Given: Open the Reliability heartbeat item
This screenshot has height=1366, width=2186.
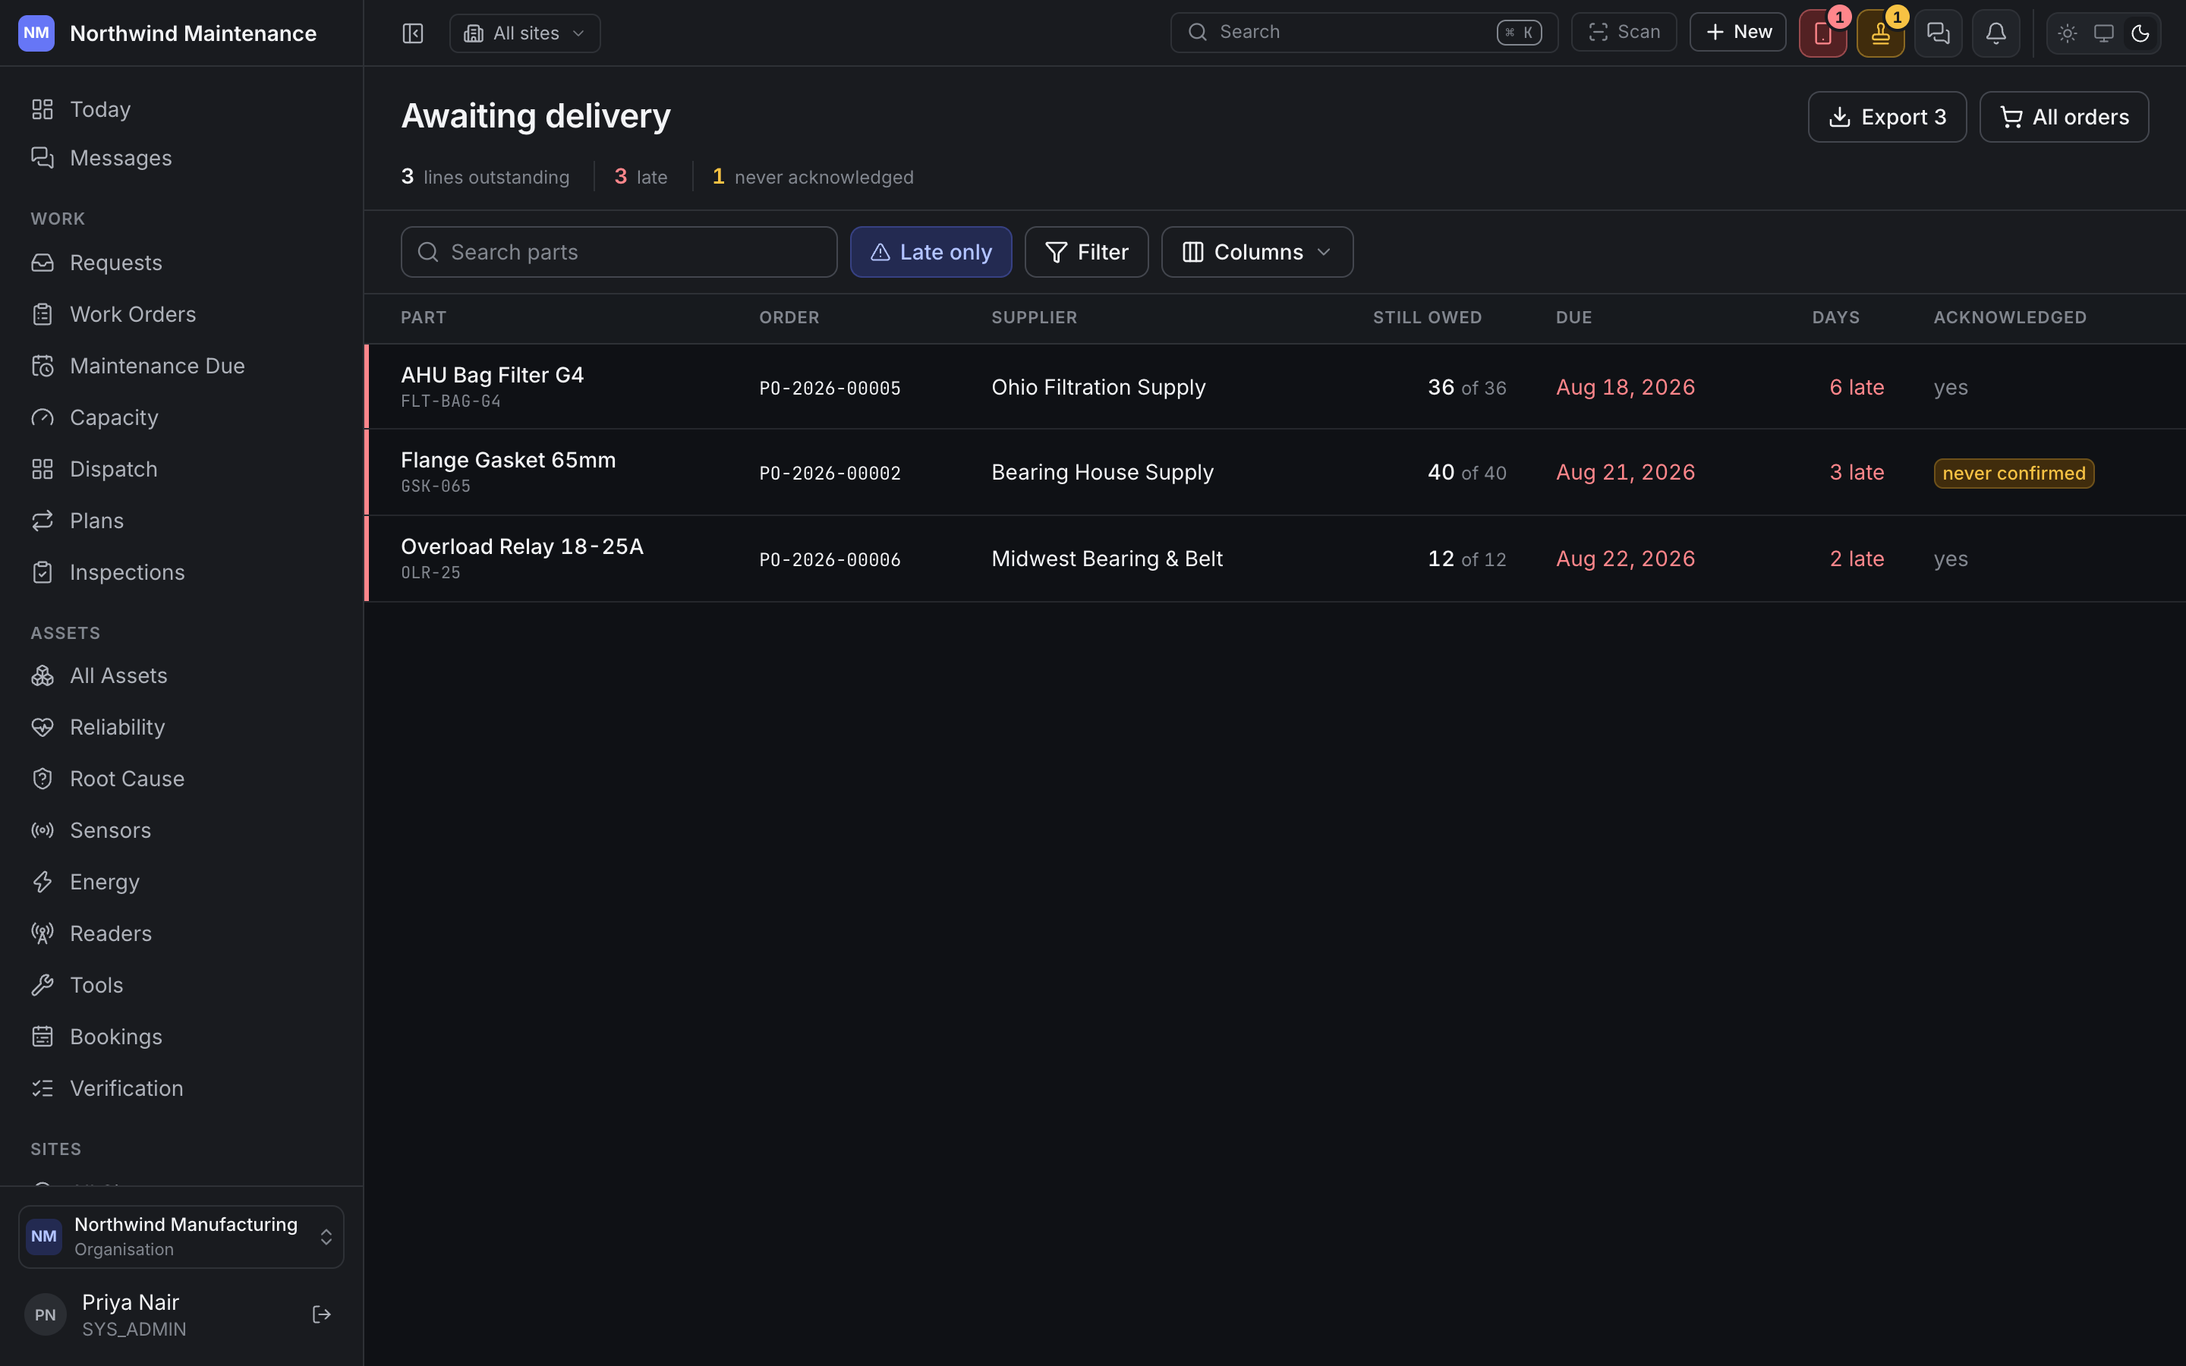Looking at the screenshot, I should pos(181,727).
